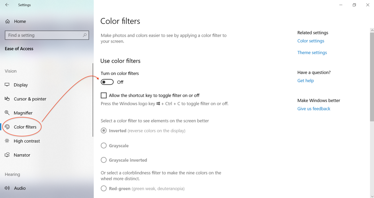The height and width of the screenshot is (198, 374).
Task: Enable shortcut key to toggle filter checkbox
Action: [104, 96]
